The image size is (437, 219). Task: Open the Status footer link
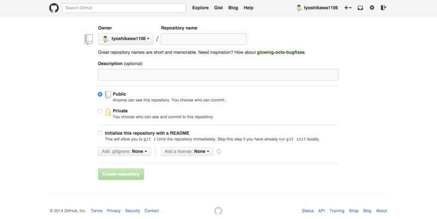click(308, 211)
